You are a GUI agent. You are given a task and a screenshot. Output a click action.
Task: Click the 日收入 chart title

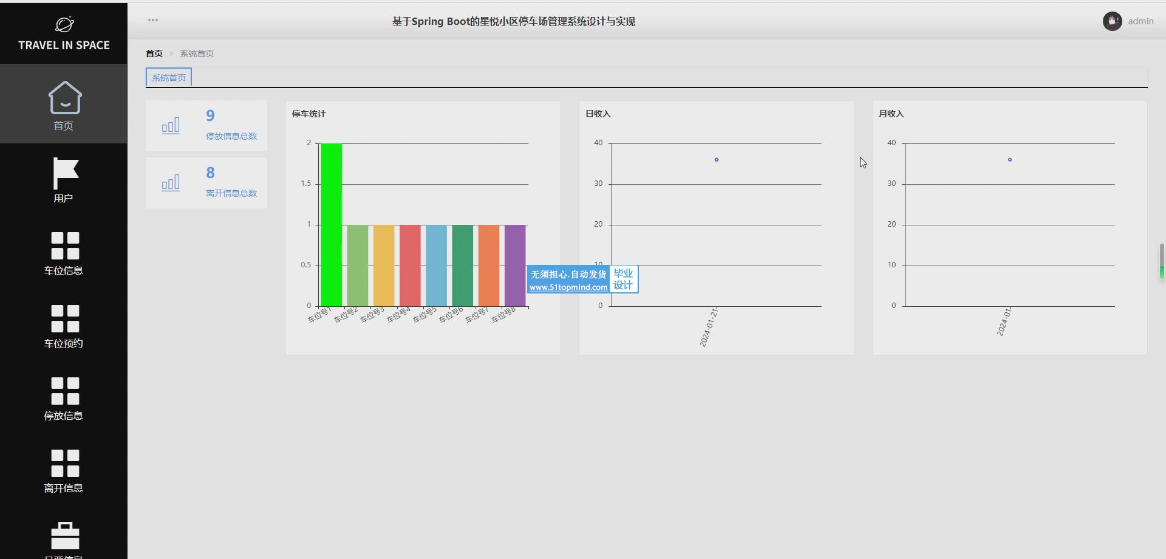(598, 114)
